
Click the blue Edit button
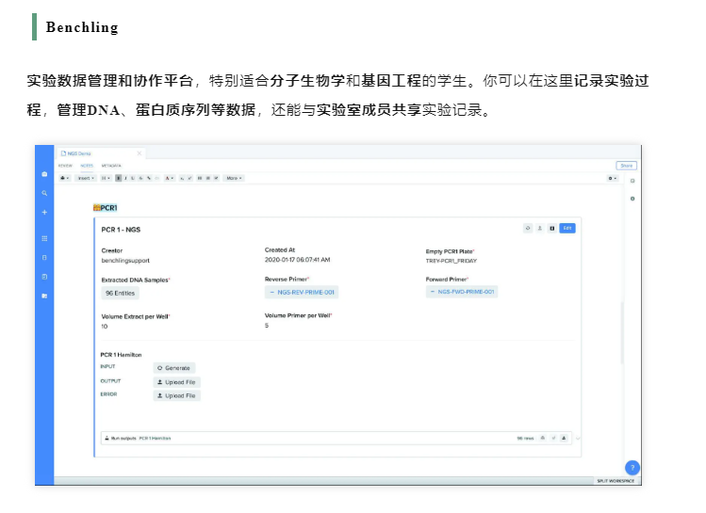(567, 229)
